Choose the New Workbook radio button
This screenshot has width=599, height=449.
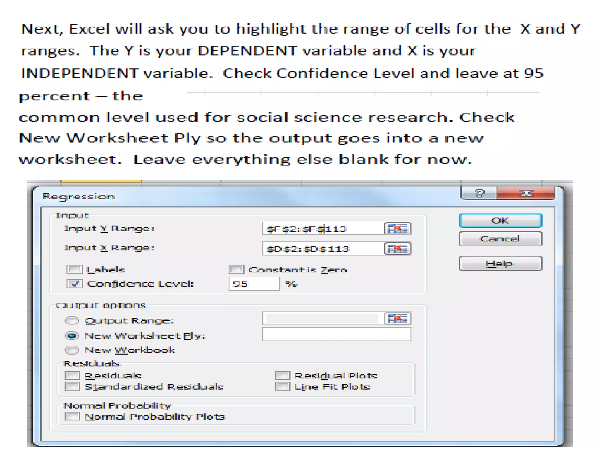coord(72,350)
